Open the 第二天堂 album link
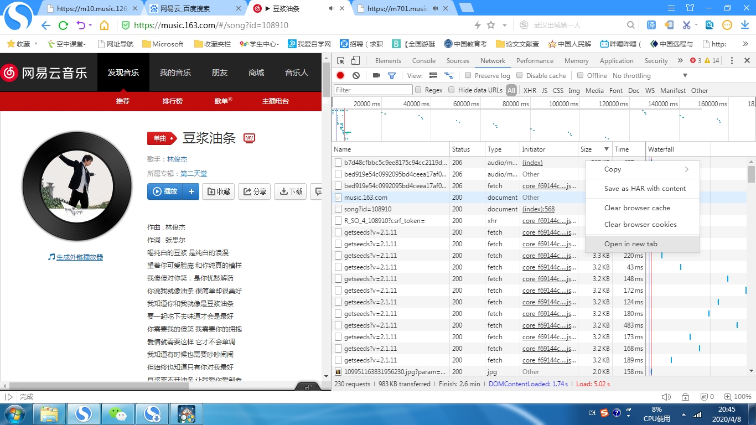This screenshot has width=756, height=425. tap(194, 174)
